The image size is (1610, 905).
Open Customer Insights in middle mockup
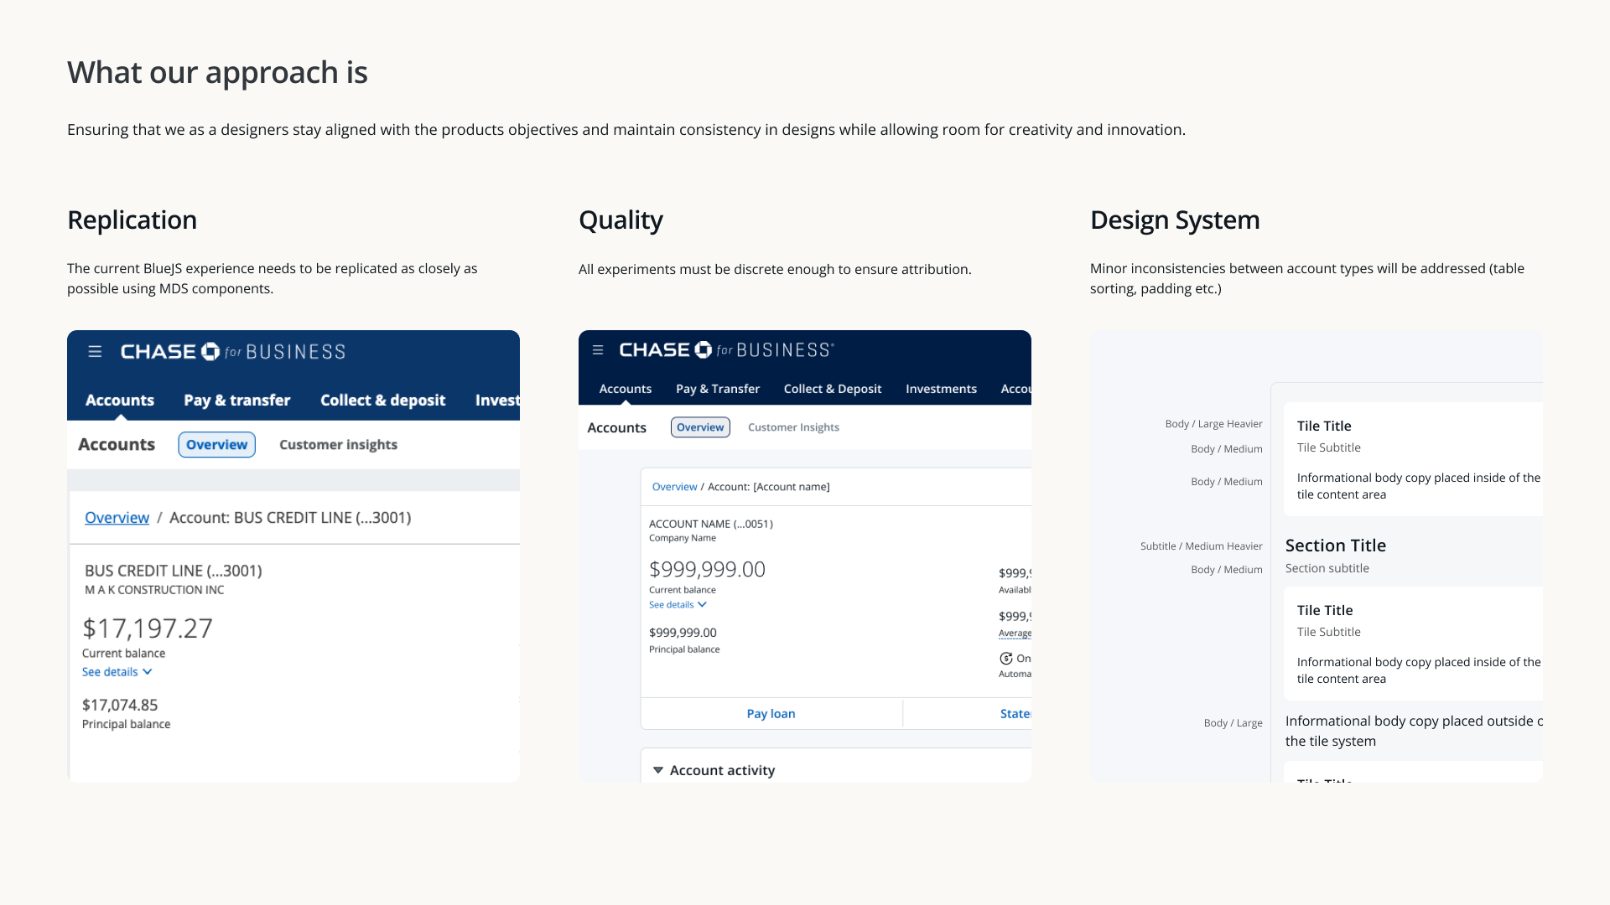click(x=793, y=427)
